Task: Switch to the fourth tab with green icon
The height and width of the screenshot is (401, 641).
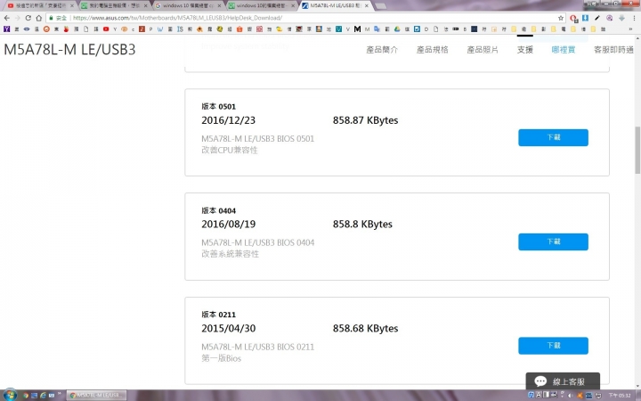Action: click(262, 5)
